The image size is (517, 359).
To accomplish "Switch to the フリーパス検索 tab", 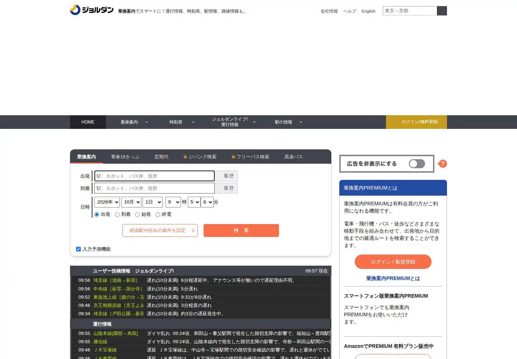I will point(250,157).
